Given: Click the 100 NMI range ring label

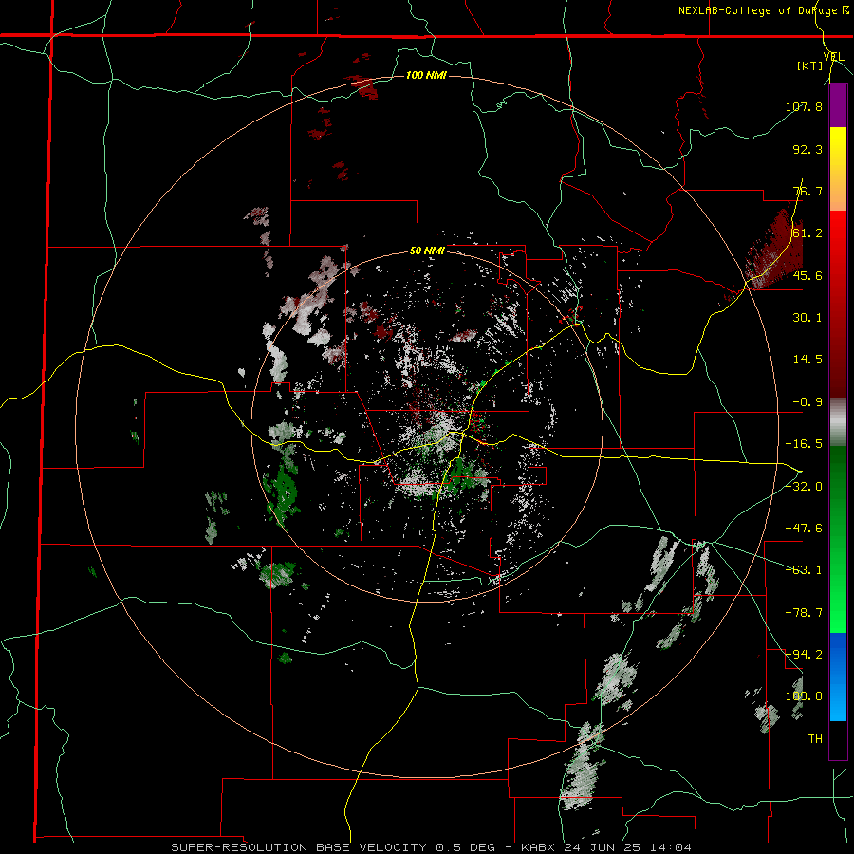Looking at the screenshot, I should 426,75.
